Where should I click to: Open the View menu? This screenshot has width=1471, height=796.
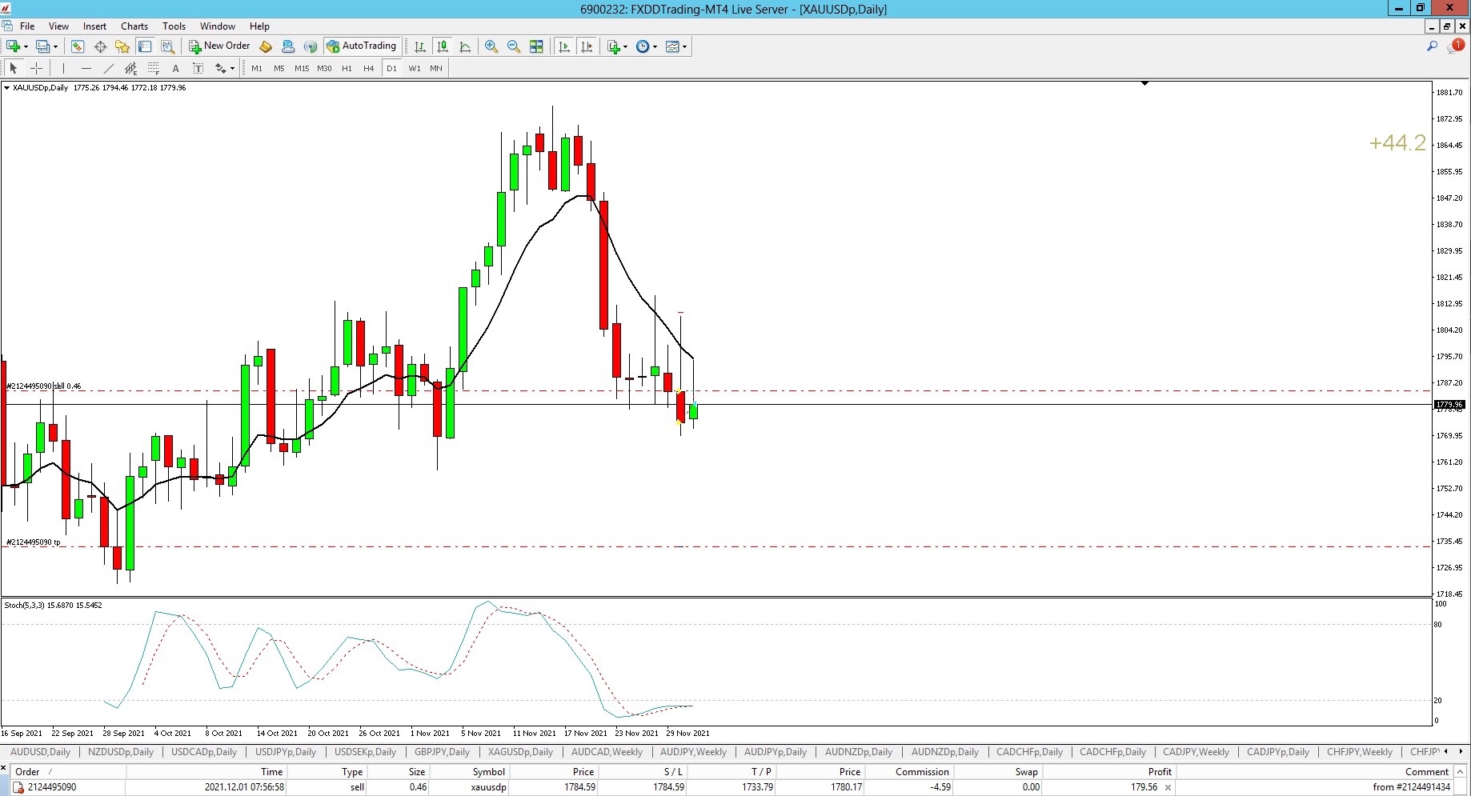coord(58,26)
